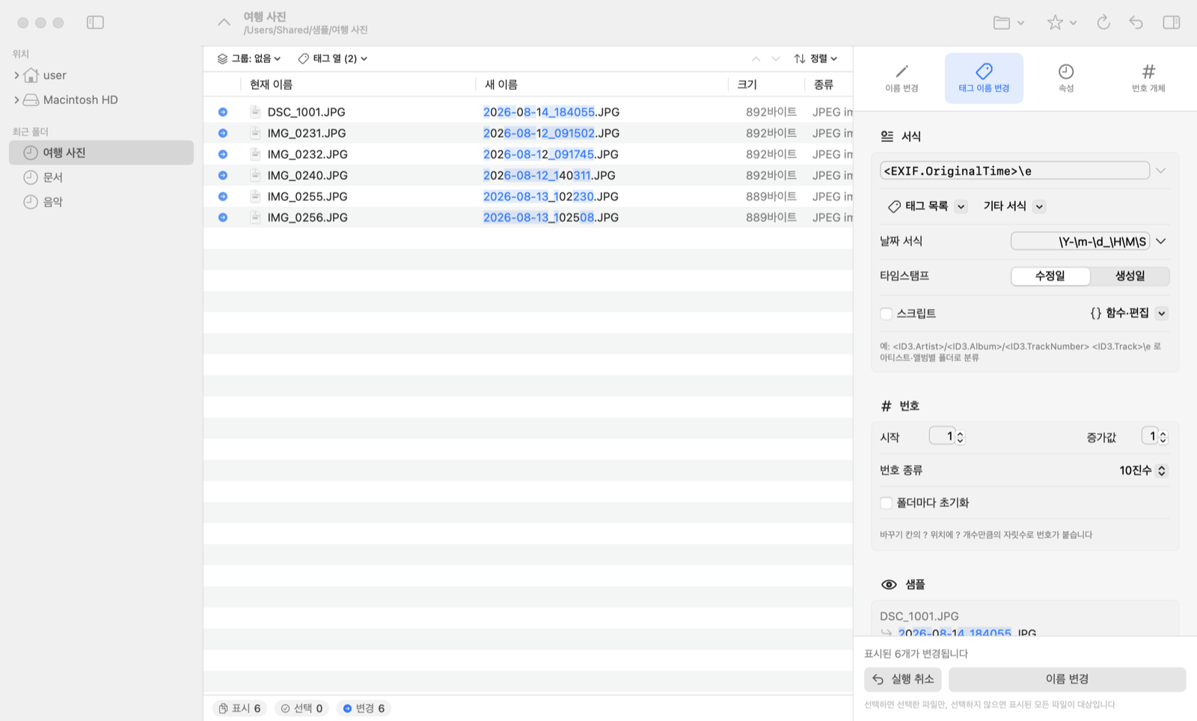Switch to the 속성 tab
This screenshot has width=1197, height=721.
pos(1066,78)
